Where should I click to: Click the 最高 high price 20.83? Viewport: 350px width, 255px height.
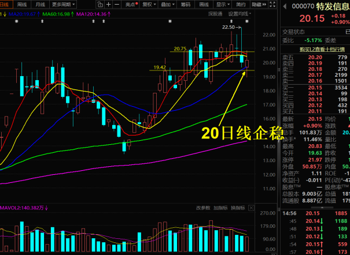click(x=315, y=146)
